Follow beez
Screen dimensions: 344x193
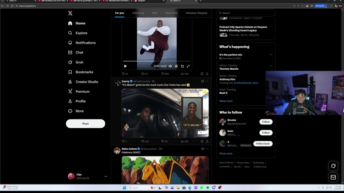coord(266,133)
